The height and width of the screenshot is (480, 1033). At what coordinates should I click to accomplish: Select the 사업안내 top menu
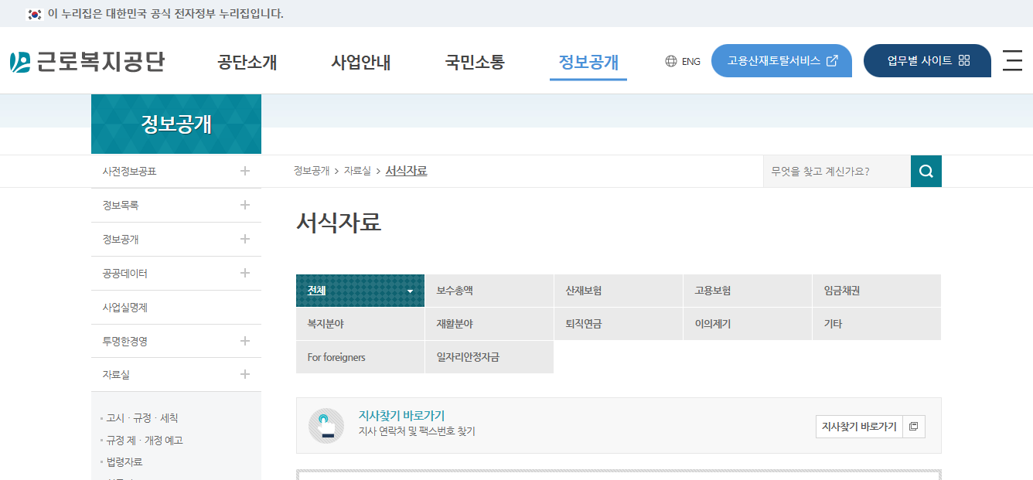pos(360,63)
